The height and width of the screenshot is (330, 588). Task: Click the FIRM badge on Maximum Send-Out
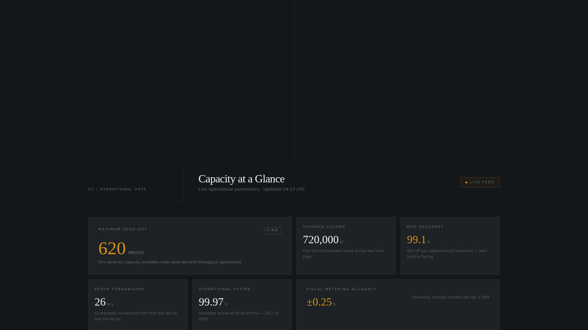pos(273,230)
